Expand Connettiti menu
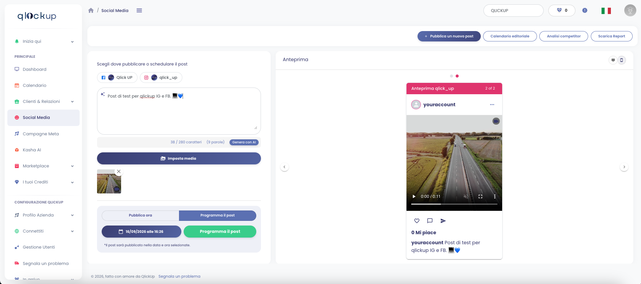 [43, 231]
